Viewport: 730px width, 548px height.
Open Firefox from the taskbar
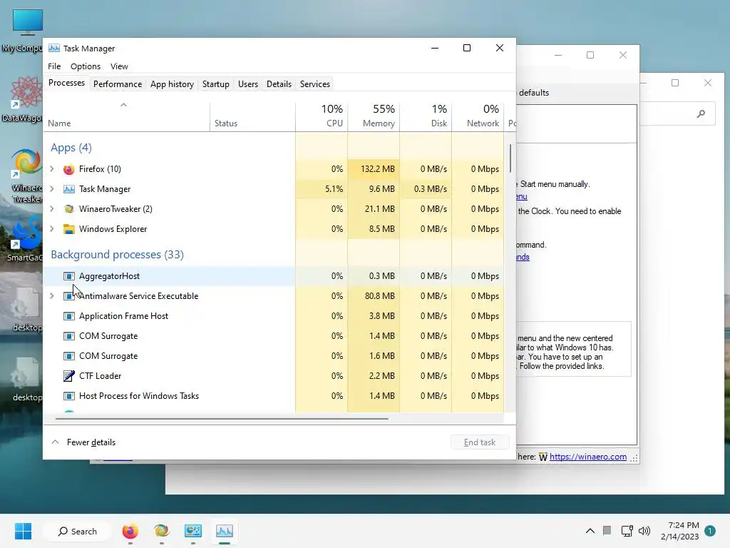tap(130, 531)
